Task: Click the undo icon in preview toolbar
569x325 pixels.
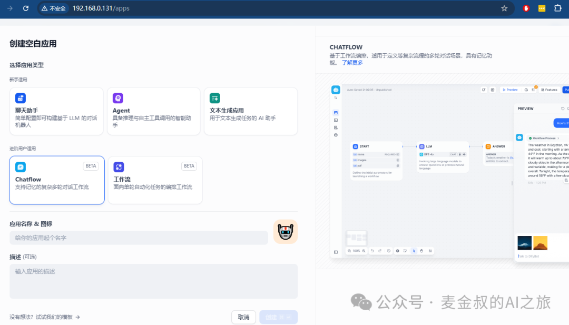Action: [x=372, y=251]
